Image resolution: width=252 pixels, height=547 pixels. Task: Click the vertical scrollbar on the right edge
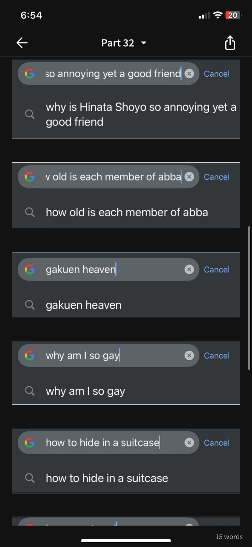[x=249, y=298]
